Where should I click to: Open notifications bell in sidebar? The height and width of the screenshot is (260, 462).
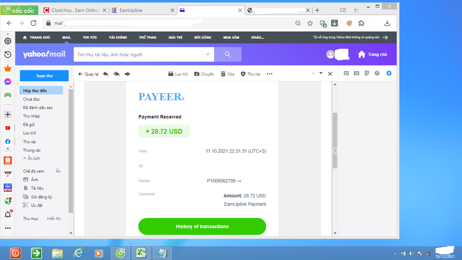[8, 214]
